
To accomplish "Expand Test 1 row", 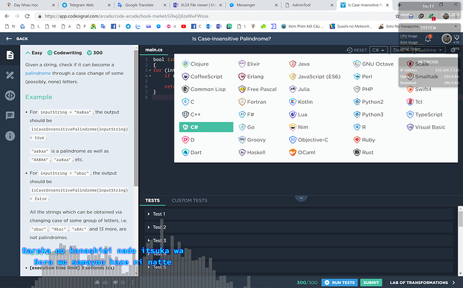I will 299,214.
